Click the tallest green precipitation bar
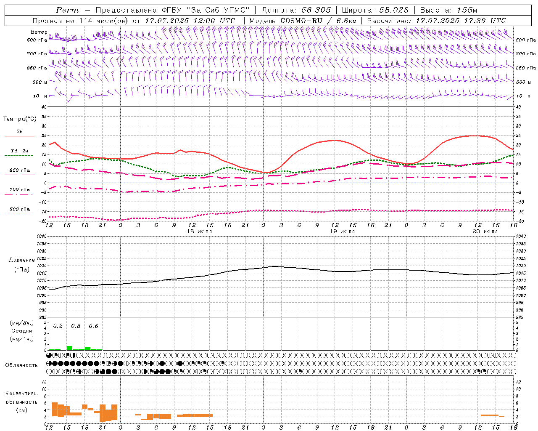This screenshot has width=538, height=431. pyautogui.click(x=70, y=348)
